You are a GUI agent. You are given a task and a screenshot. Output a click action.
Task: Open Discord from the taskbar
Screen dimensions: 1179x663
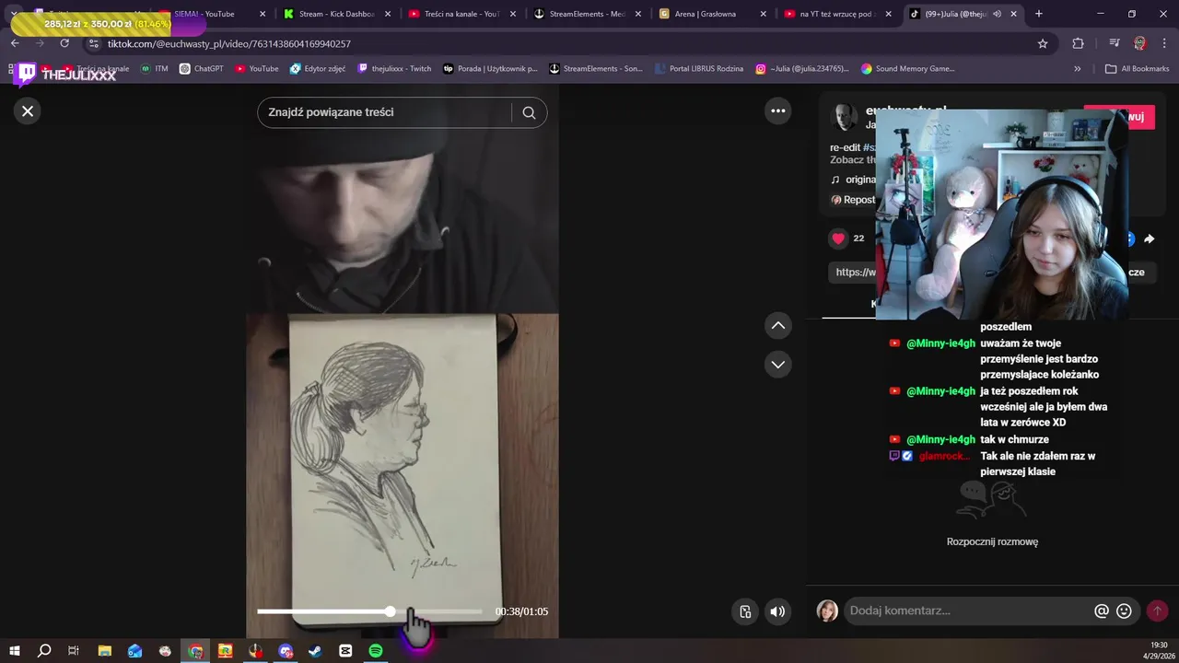click(286, 650)
